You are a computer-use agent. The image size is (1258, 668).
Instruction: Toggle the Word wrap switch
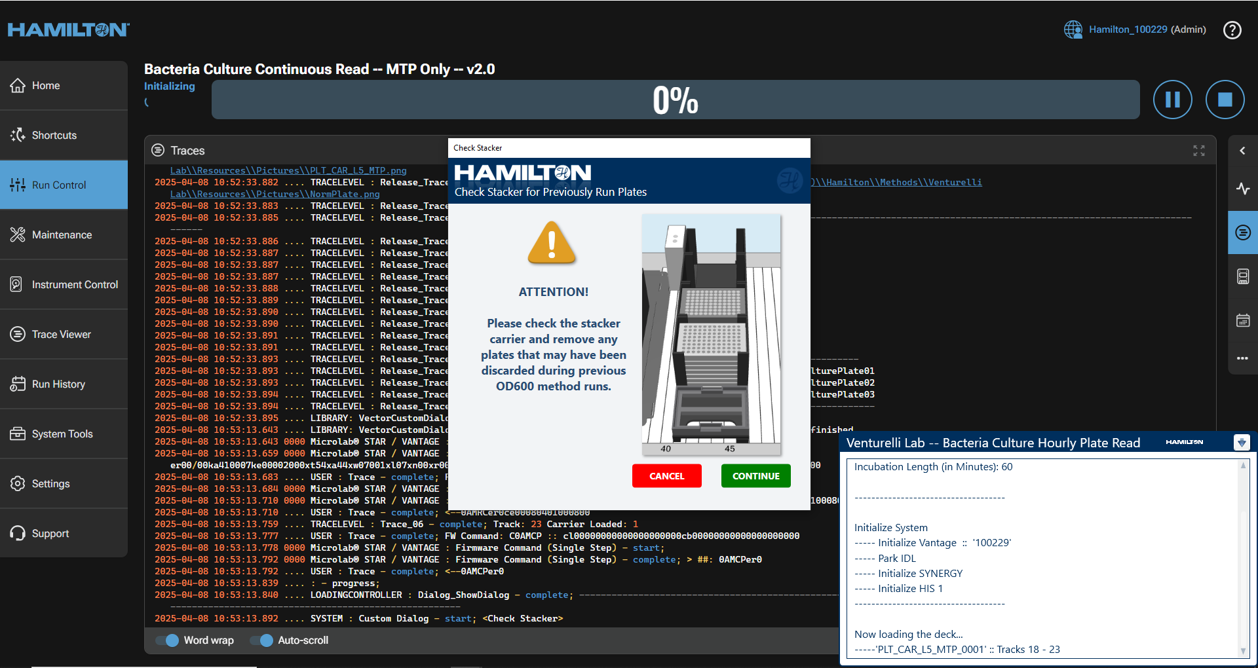[168, 640]
